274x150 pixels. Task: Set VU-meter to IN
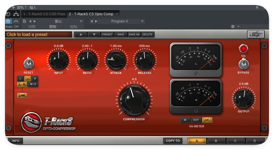(185, 120)
